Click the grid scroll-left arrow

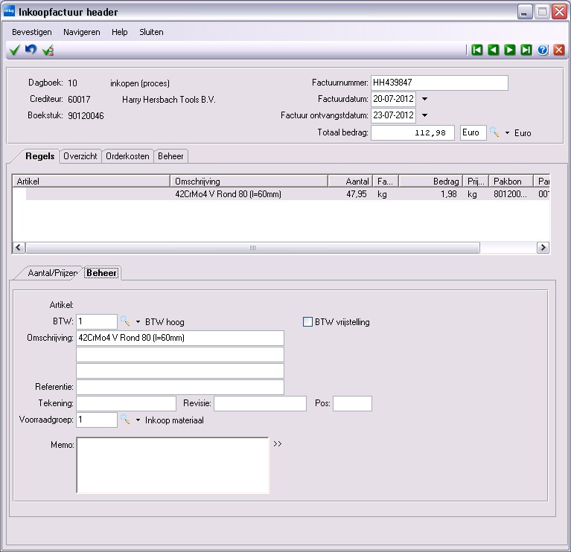click(x=19, y=248)
